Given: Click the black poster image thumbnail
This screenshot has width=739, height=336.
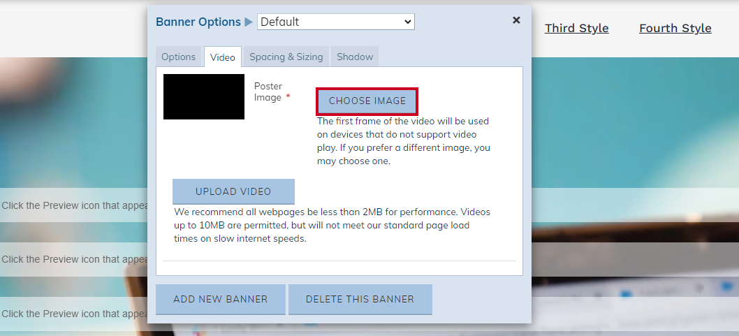Looking at the screenshot, I should coord(204,96).
